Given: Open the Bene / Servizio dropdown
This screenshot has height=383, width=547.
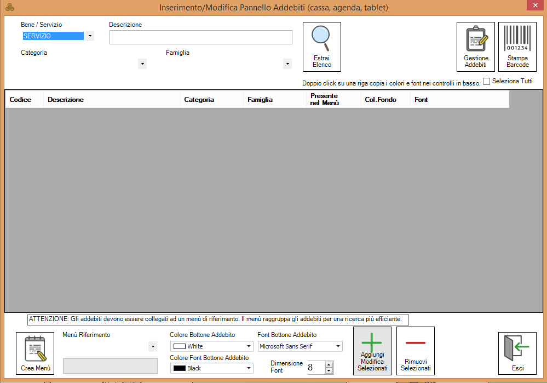Looking at the screenshot, I should 89,35.
